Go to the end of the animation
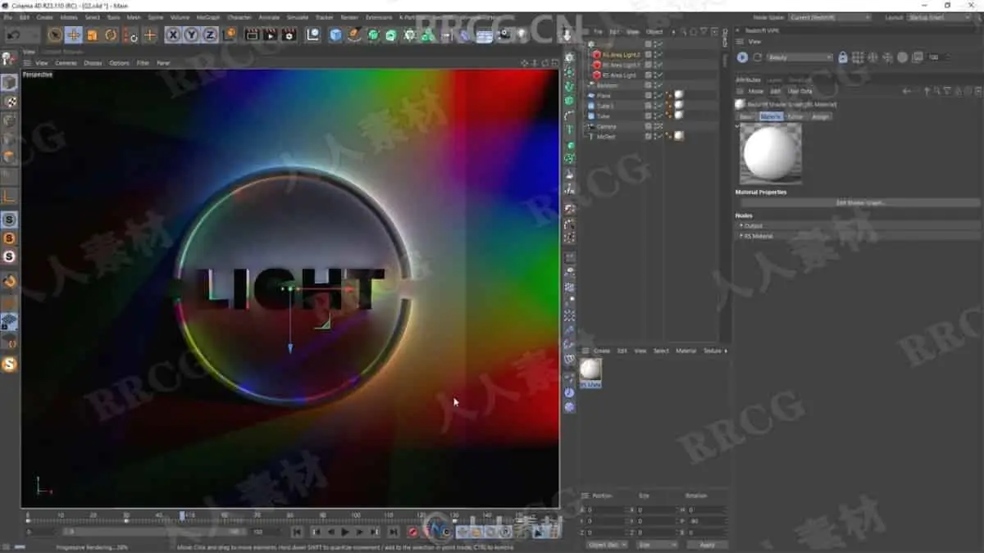984x553 pixels. (392, 533)
